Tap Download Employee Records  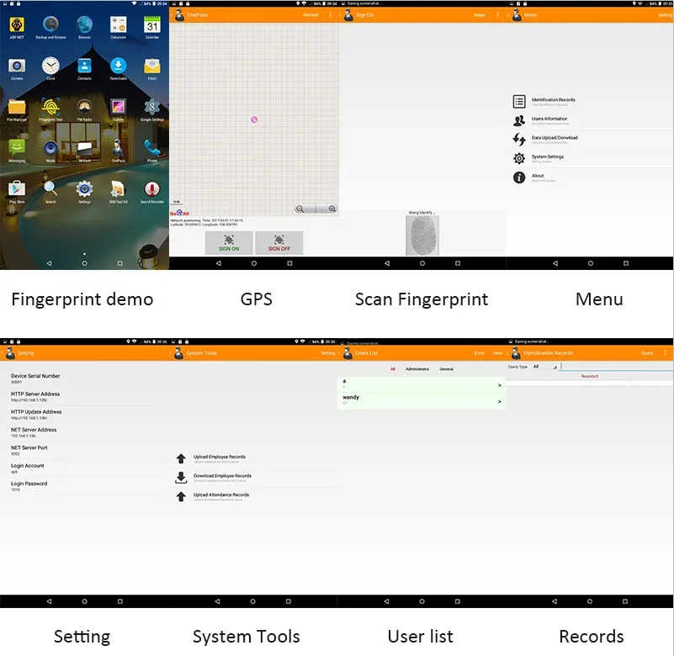pos(222,476)
